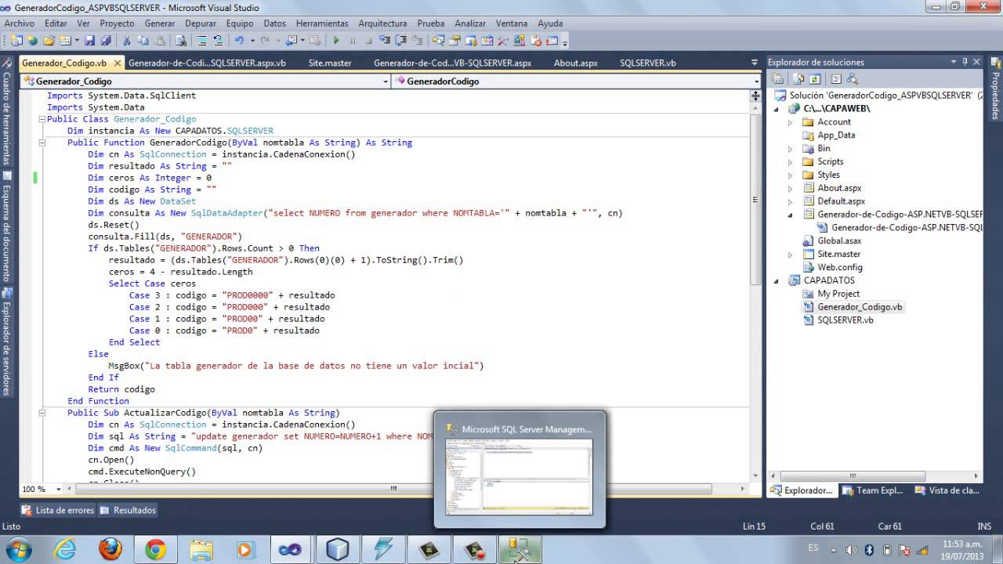Open Google Chrome from the taskbar
1003x564 pixels.
(x=155, y=550)
